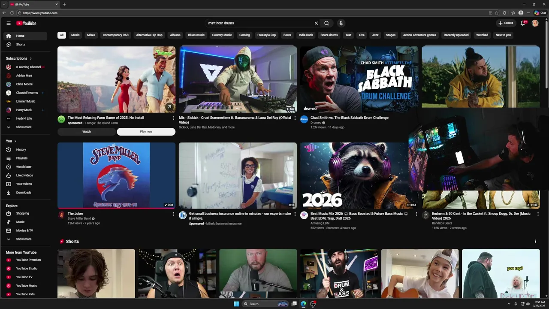549x309 pixels.
Task: Select the Freestyle Rap chip
Action: [x=267, y=35]
